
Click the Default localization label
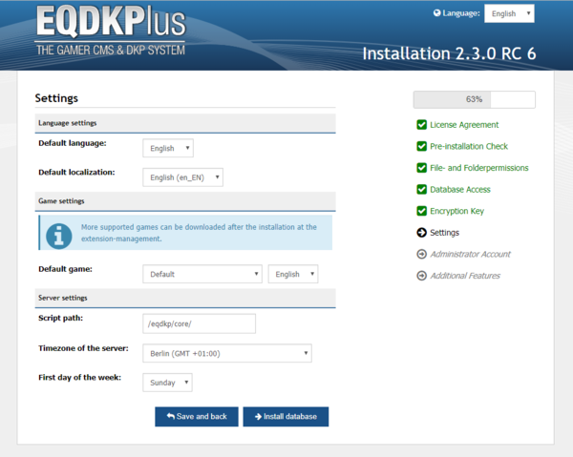[x=76, y=173]
